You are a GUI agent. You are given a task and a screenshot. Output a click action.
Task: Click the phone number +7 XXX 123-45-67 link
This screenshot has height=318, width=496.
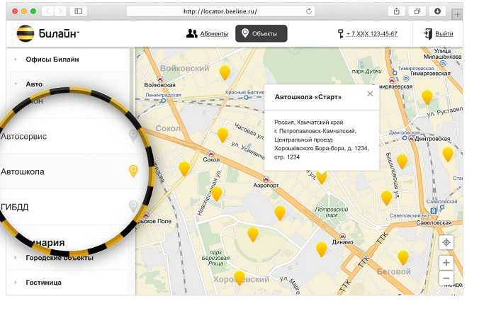coord(372,34)
